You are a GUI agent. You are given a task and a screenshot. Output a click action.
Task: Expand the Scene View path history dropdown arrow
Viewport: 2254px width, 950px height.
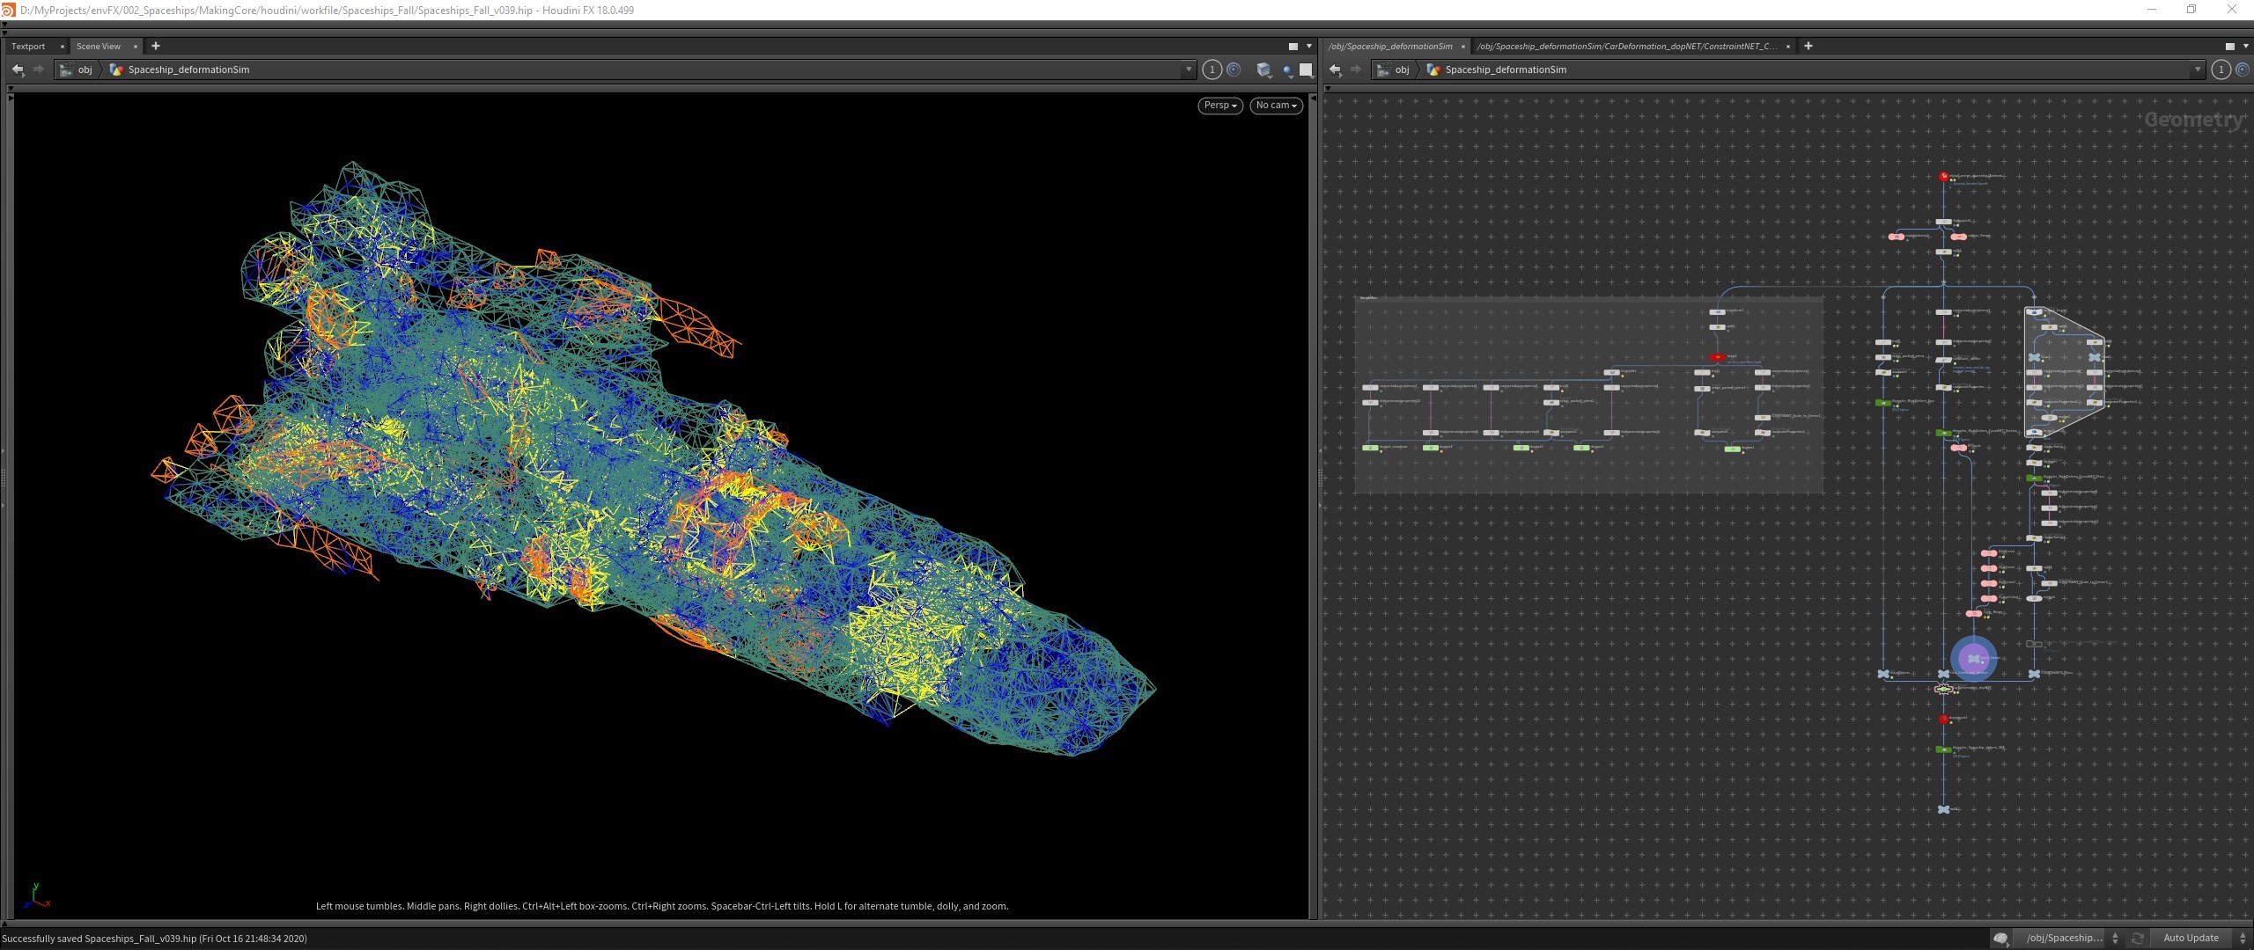coord(1189,69)
